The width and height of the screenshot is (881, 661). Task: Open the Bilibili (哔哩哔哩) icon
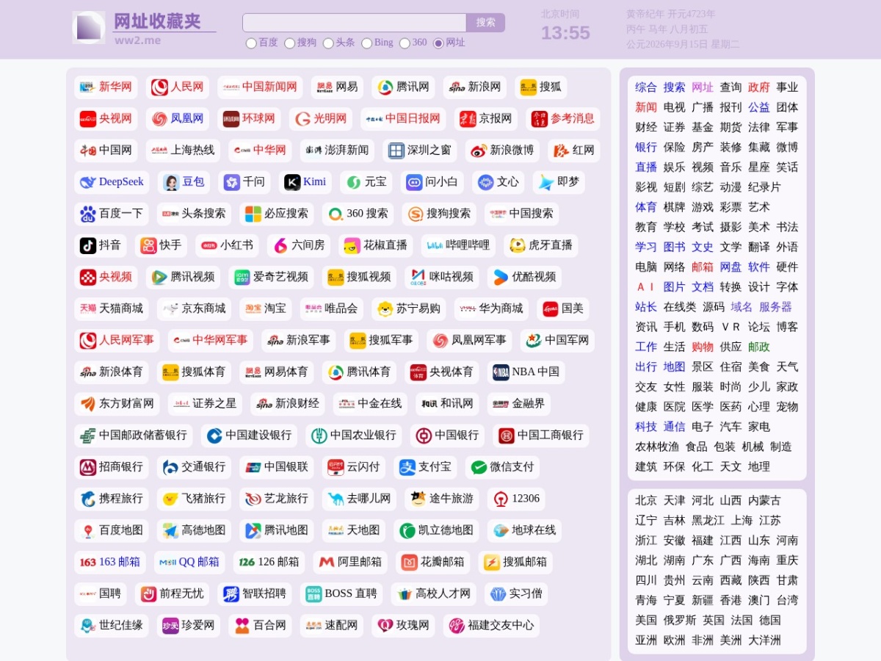pyautogui.click(x=435, y=245)
